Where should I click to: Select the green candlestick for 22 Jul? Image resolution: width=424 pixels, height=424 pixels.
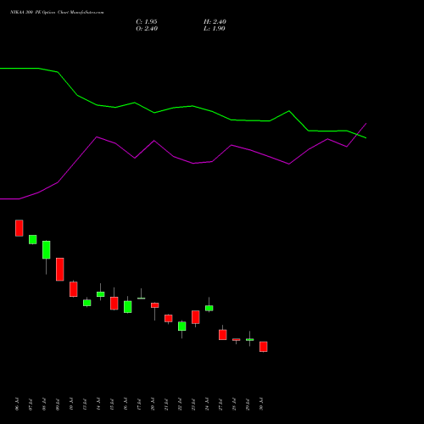pos(182,326)
